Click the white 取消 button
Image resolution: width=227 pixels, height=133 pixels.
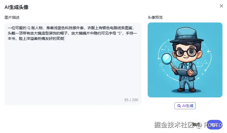click(x=197, y=125)
